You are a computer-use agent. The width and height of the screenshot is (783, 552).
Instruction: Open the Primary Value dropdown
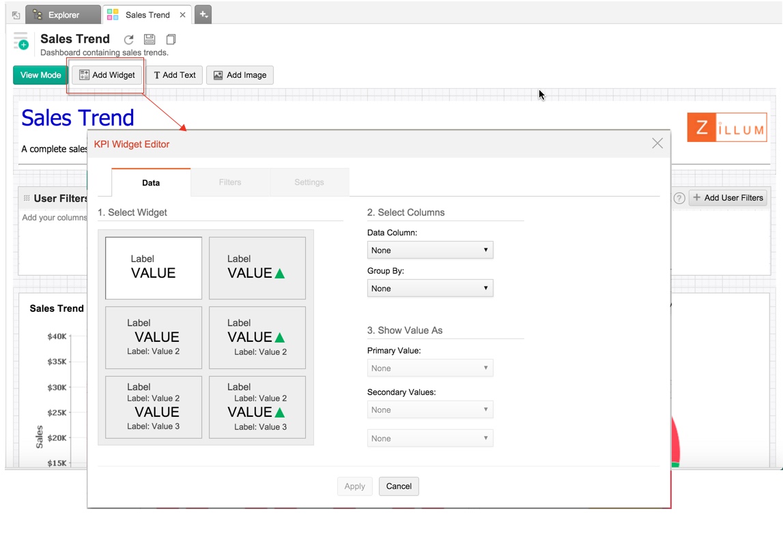(x=429, y=368)
